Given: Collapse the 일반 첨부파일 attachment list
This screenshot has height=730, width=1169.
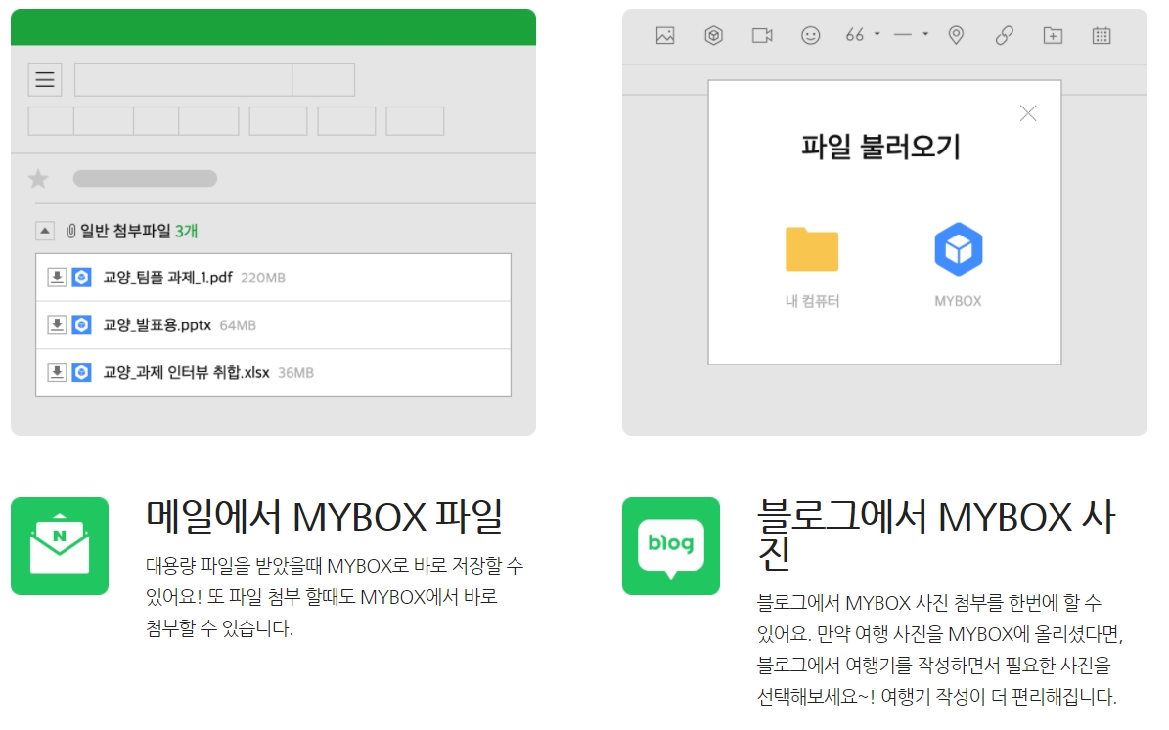Looking at the screenshot, I should click(x=45, y=231).
